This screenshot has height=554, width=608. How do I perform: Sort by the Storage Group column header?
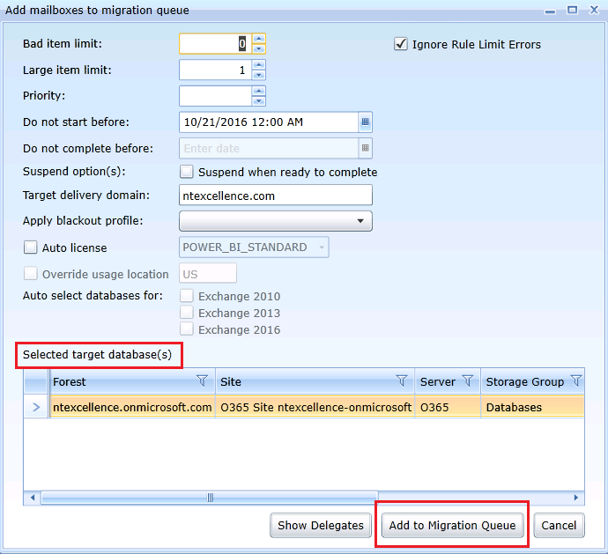pyautogui.click(x=533, y=381)
